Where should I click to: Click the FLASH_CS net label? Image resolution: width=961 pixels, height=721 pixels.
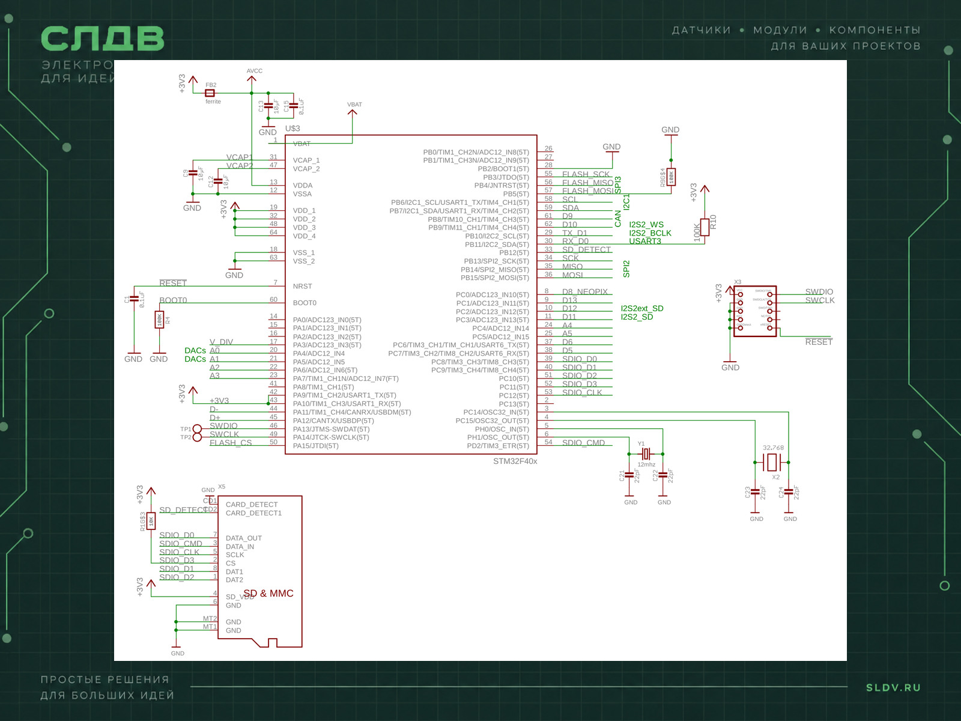(231, 443)
